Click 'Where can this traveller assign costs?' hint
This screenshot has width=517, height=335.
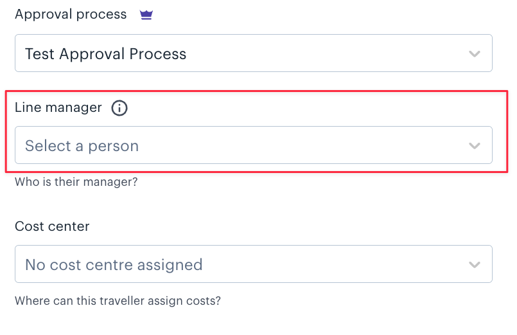(x=118, y=301)
